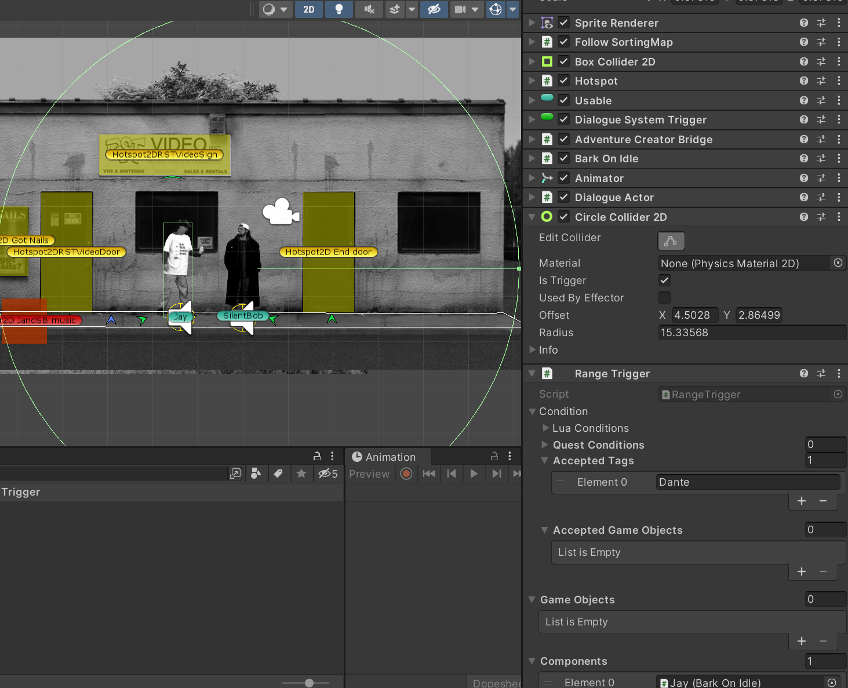Collapse the Accepted Tags list
848x688 pixels.
coord(544,461)
